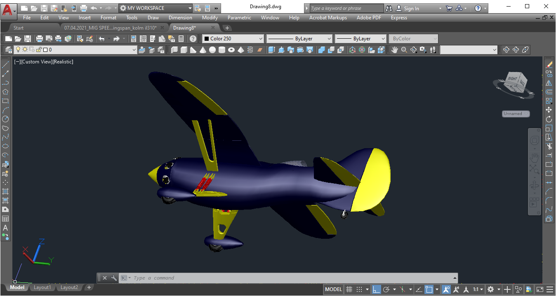This screenshot has width=556, height=296.
Task: Create a Pyramid solid primitive
Action: 241,50
